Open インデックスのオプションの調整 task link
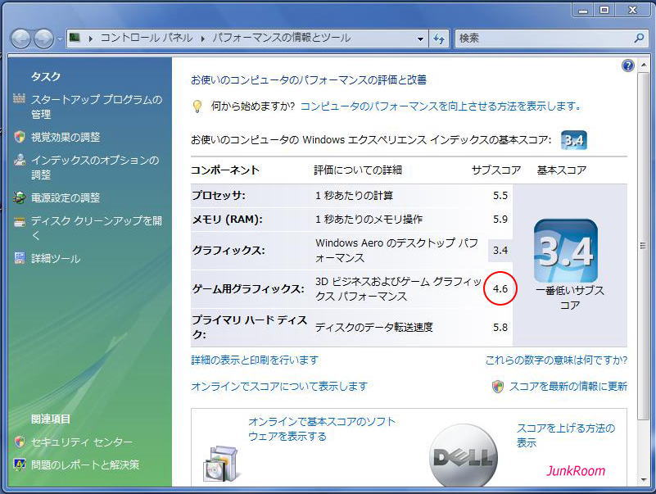 tap(95, 167)
